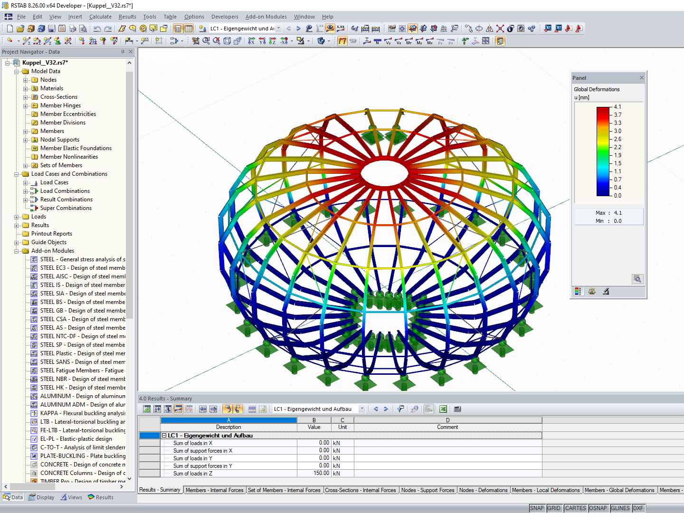This screenshot has width=684, height=513.
Task: Switch to the Data navigator tab
Action: [x=13, y=497]
